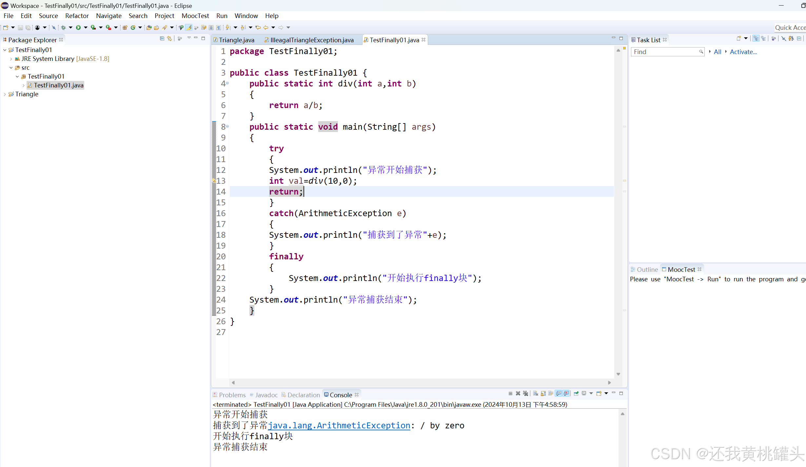Click java.lang.ArithmeticException link in console

339,425
